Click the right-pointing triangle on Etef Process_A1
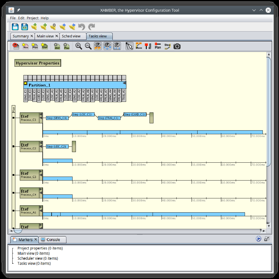Screen dimensions: 279x279 (x=41, y=207)
